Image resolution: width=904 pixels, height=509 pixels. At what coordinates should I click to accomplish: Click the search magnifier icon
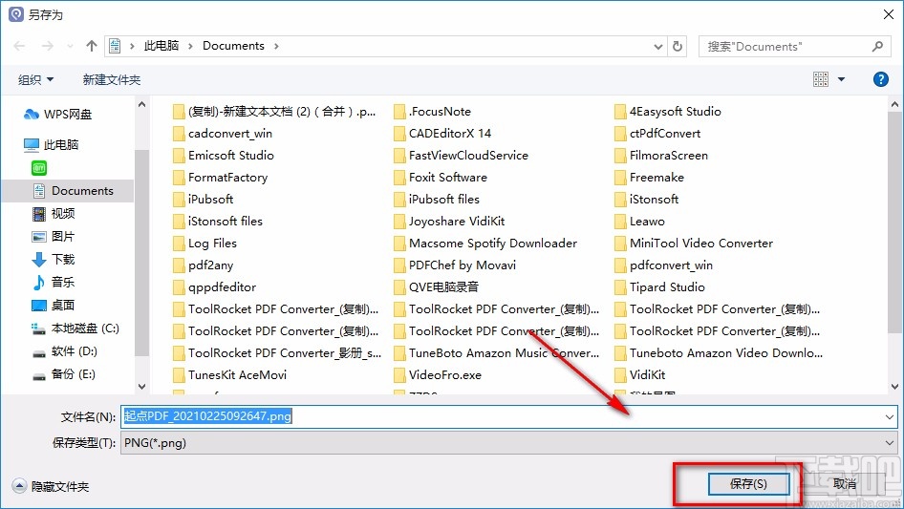(x=877, y=46)
